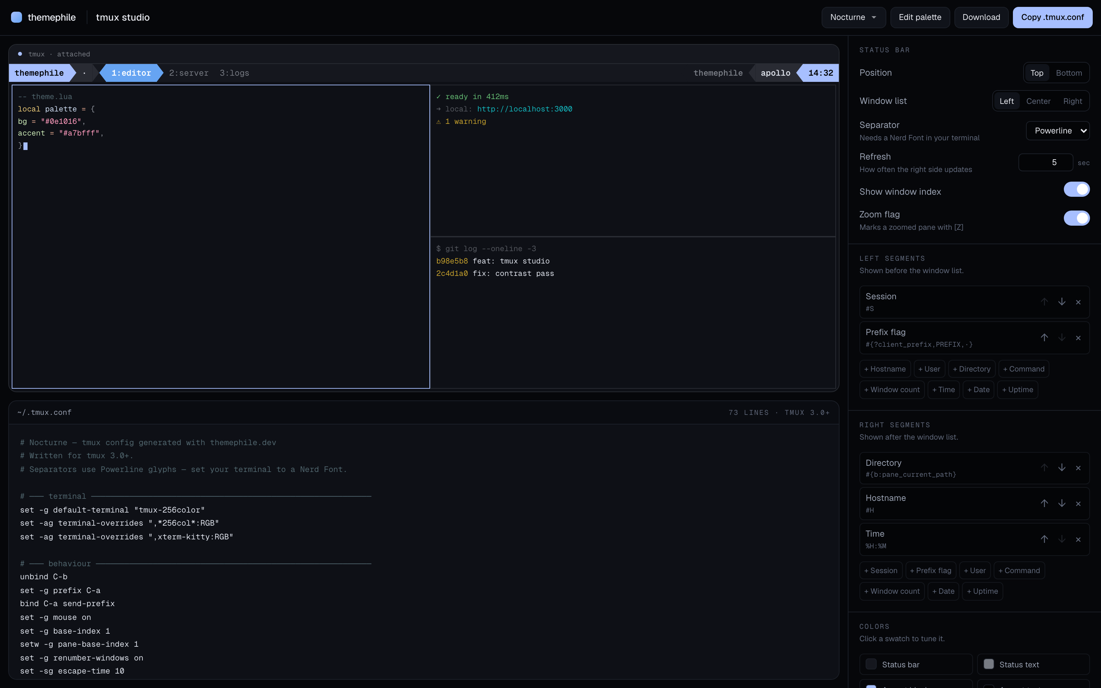The image size is (1101, 688).
Task: Remove the Prefix flag segment
Action: tap(1078, 337)
